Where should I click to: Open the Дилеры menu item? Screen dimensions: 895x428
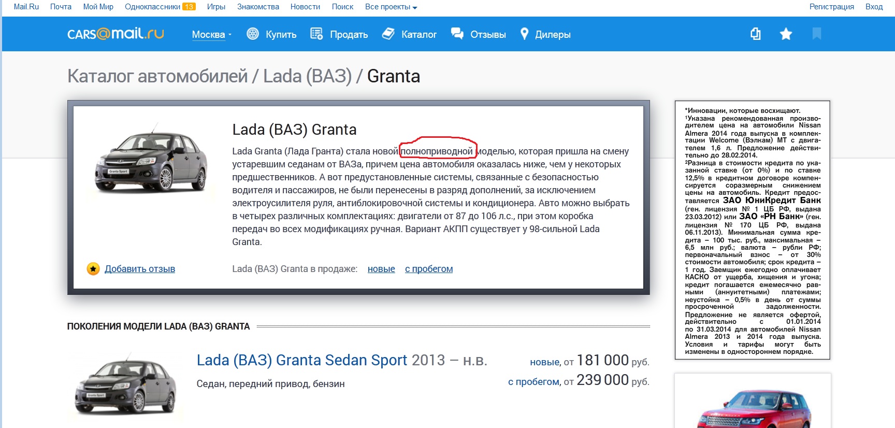pyautogui.click(x=553, y=35)
